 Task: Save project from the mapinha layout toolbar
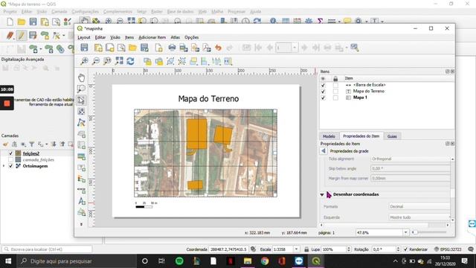(84, 48)
